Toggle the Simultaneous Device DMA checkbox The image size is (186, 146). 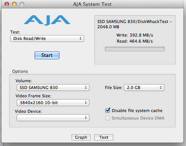pos(108,118)
